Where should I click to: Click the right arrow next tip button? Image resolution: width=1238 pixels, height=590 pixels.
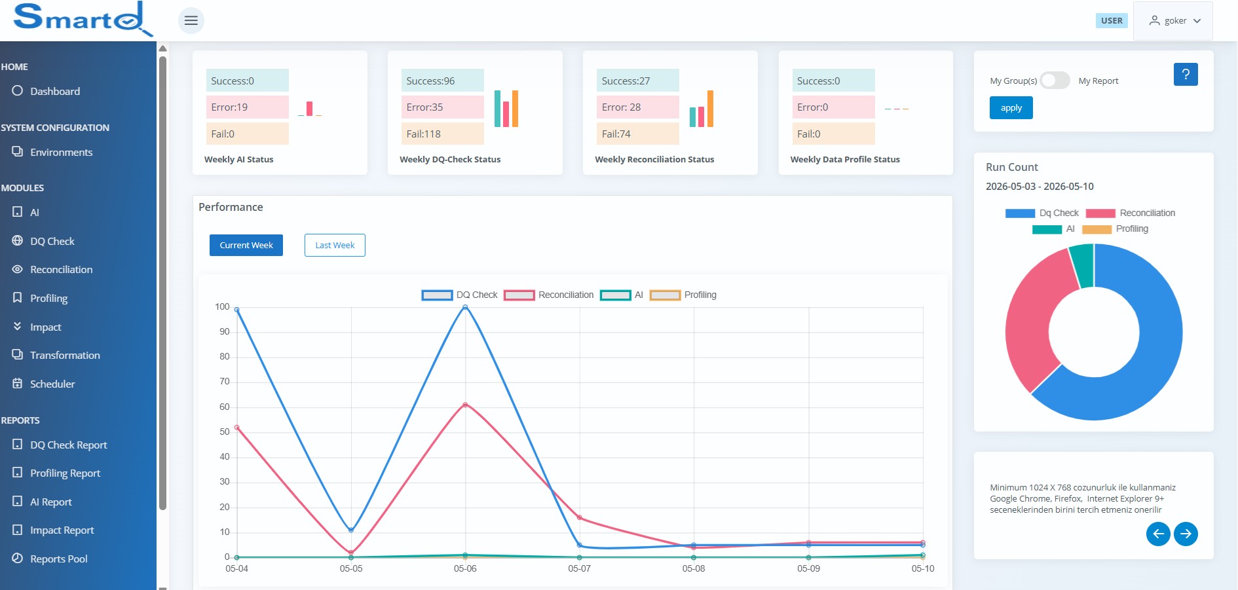[x=1186, y=534]
